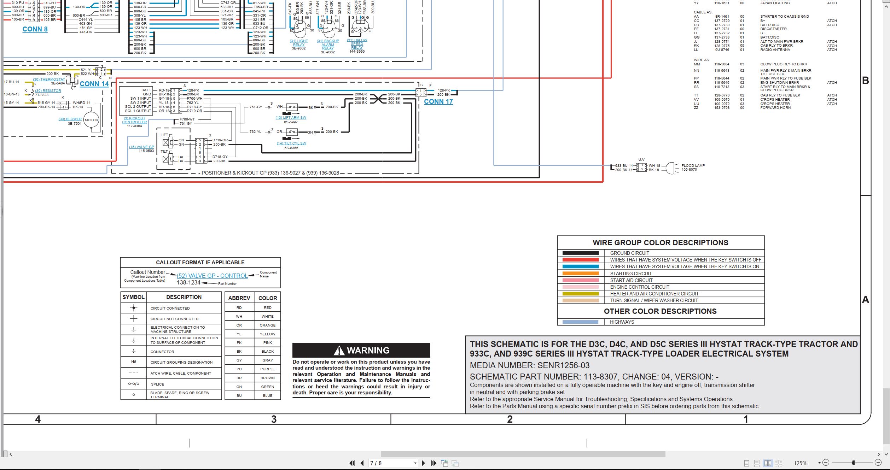The width and height of the screenshot is (890, 470).
Task: Go to the previous page
Action: 362,463
